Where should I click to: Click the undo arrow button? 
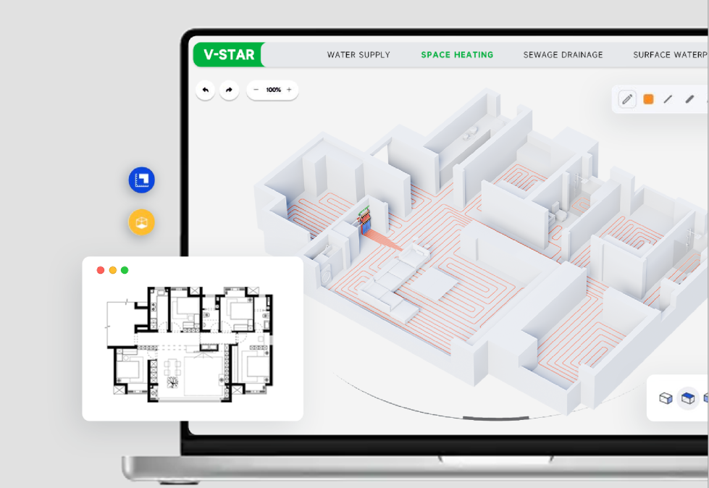[205, 90]
